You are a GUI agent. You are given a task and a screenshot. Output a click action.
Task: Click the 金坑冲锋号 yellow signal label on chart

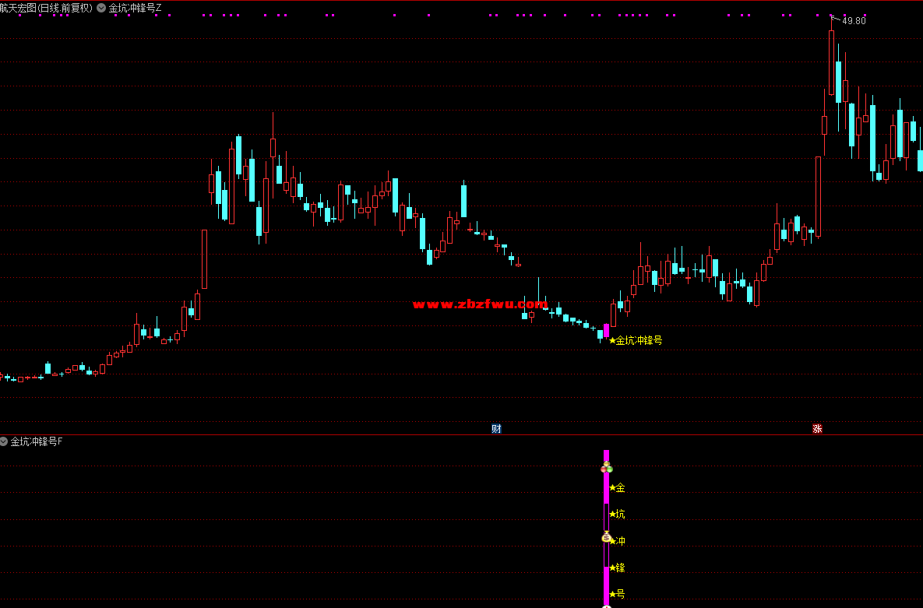coord(639,340)
